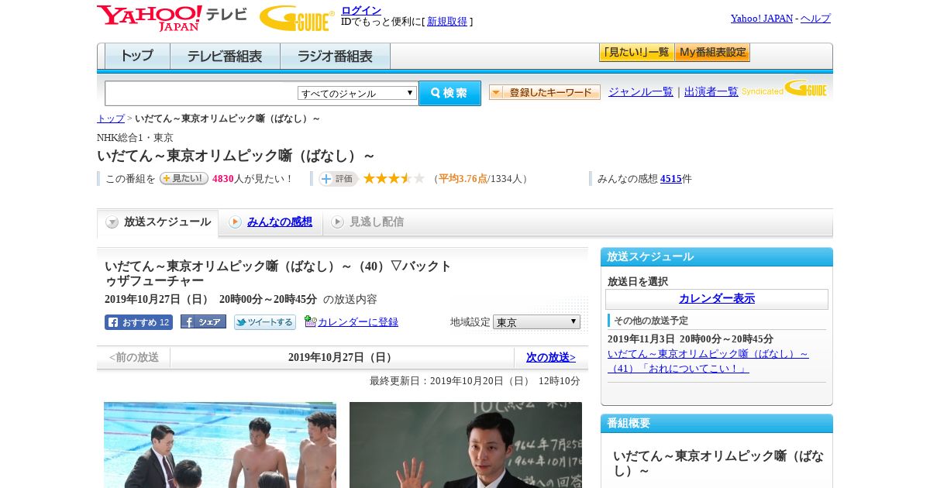Open the 出演者一覧 link
This screenshot has width=930, height=488.
pyautogui.click(x=711, y=92)
